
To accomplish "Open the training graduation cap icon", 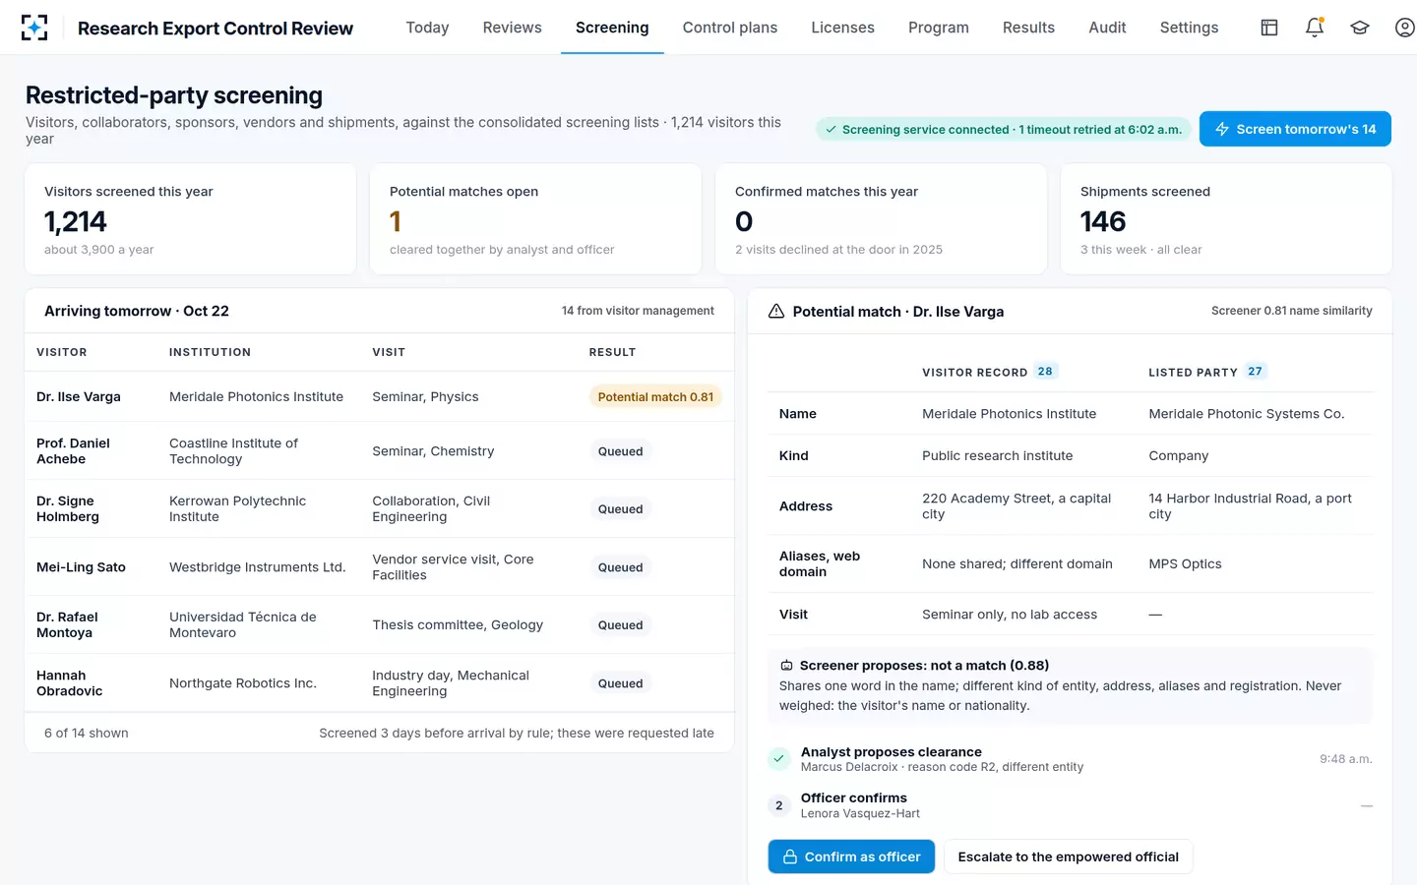I will point(1360,28).
